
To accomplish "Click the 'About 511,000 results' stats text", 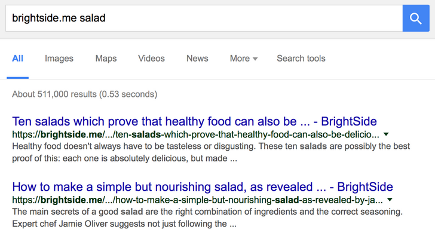I will coord(85,94).
